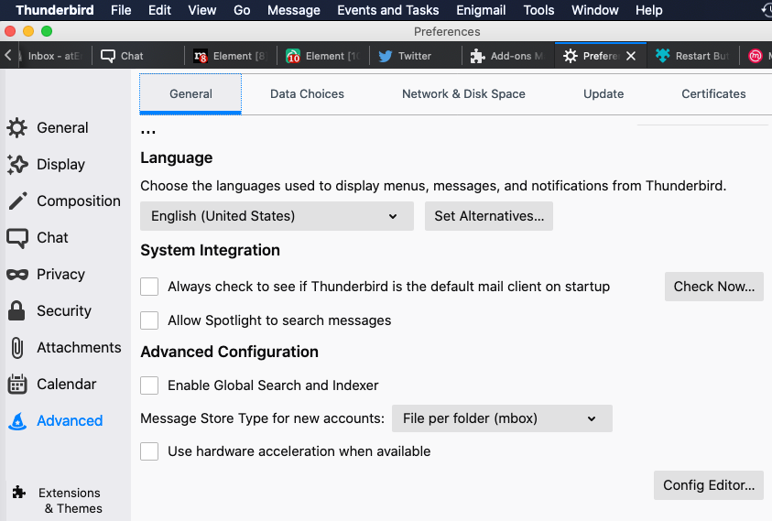
Task: Open the Twitter tab
Action: point(415,56)
